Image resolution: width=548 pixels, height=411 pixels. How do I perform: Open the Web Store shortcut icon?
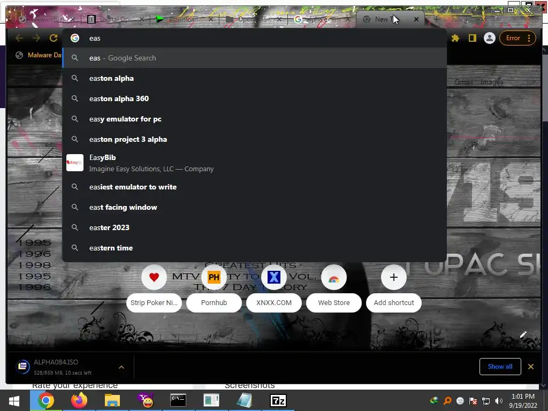(334, 277)
